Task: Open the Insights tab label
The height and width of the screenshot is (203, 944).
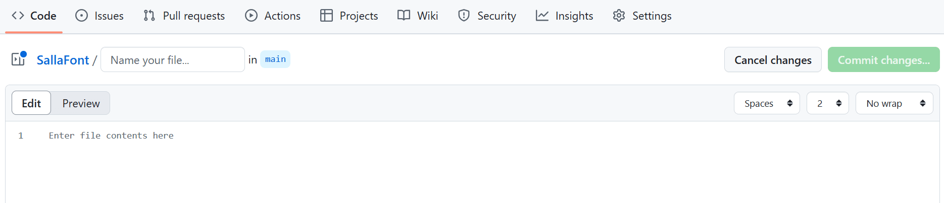Action: [574, 16]
